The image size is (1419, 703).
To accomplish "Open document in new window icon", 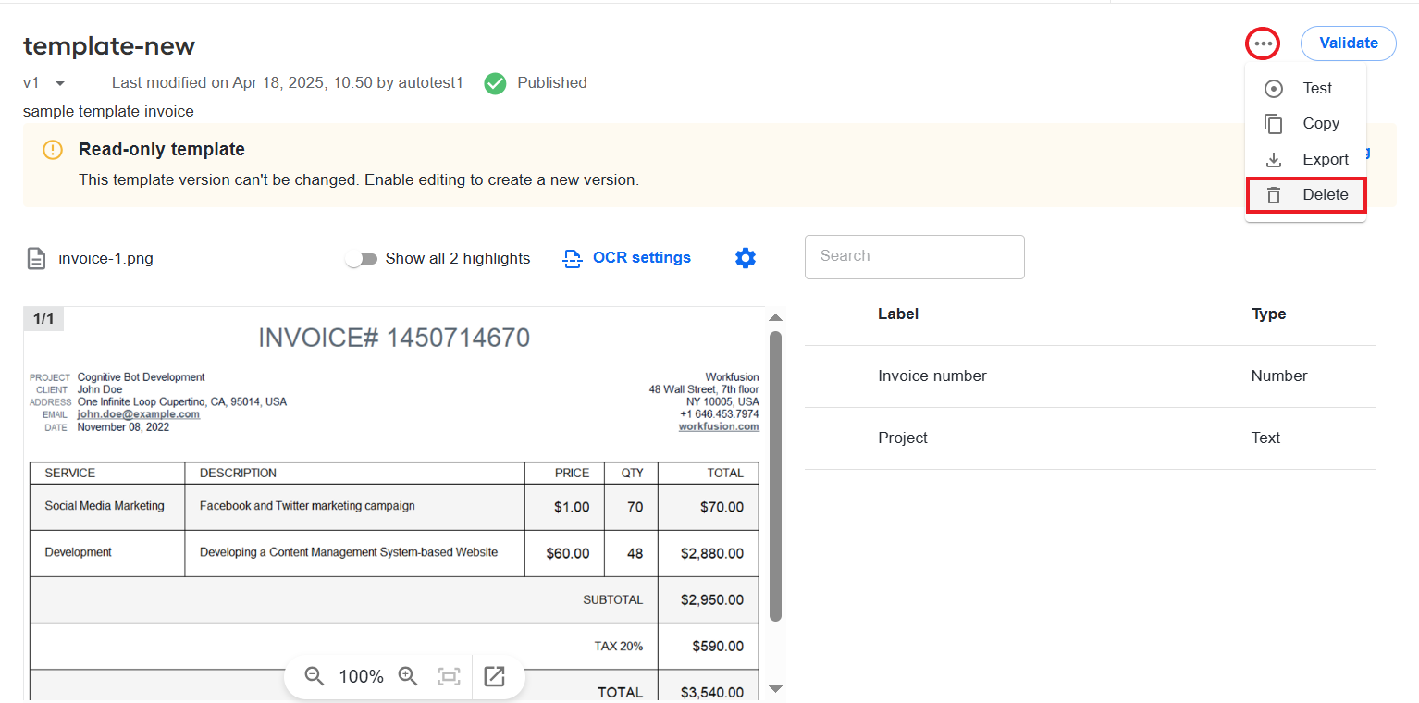I will pyautogui.click(x=495, y=677).
